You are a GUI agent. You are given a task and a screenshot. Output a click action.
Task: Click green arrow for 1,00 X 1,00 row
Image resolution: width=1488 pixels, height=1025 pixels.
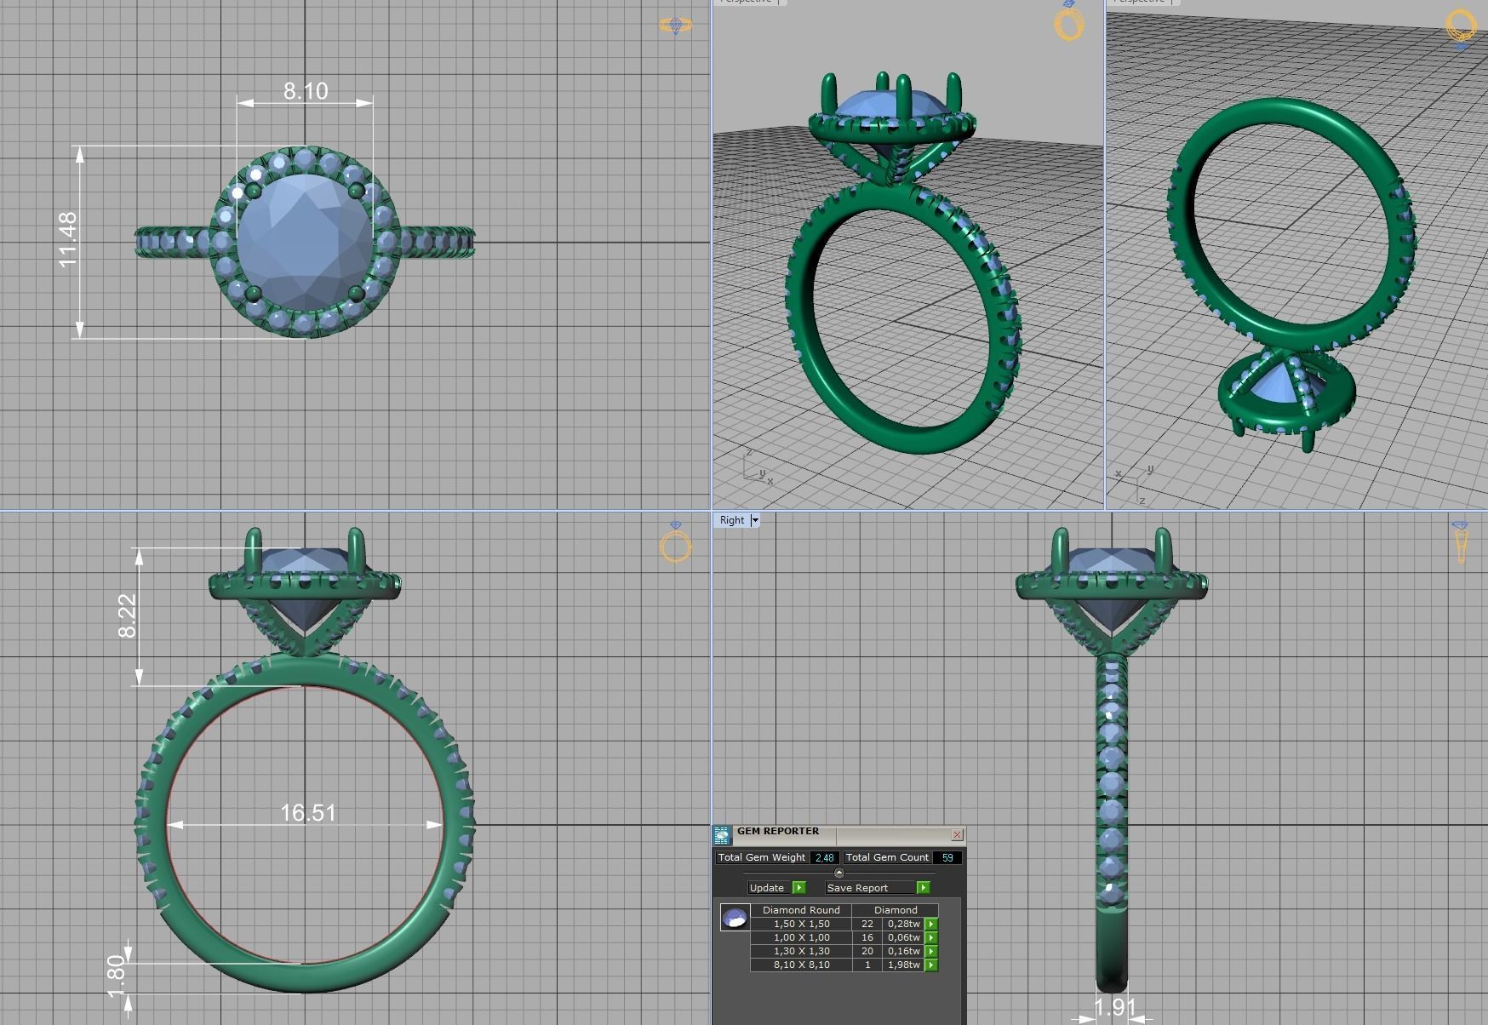931,937
